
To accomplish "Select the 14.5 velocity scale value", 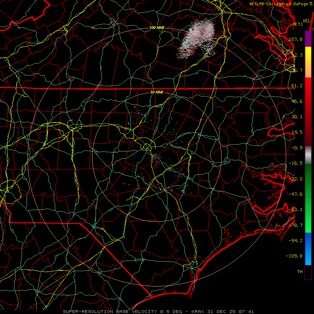I will pyautogui.click(x=297, y=132).
